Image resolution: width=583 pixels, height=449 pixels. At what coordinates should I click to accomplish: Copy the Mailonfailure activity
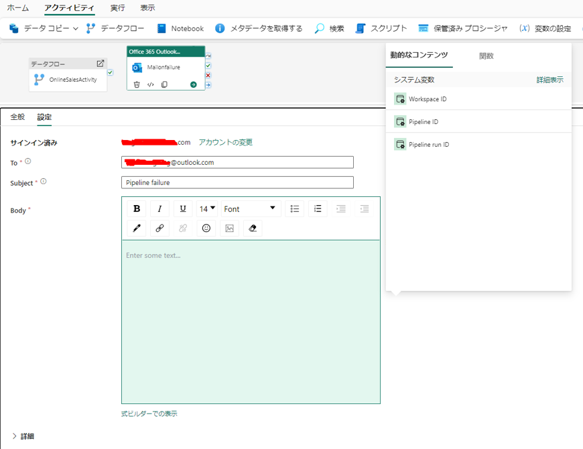pyautogui.click(x=165, y=84)
